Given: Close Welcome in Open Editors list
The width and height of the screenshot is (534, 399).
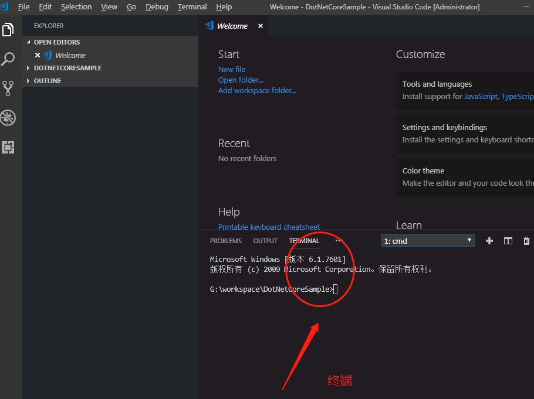Looking at the screenshot, I should click(38, 55).
